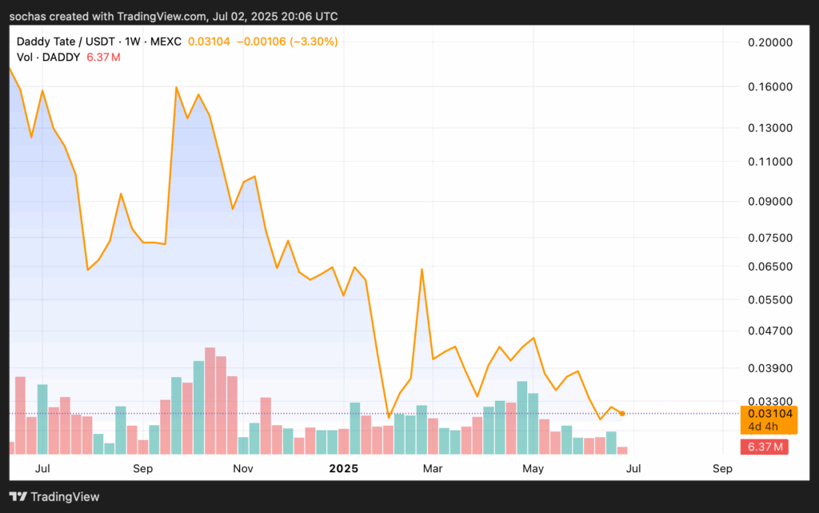
Task: Select the Vol · DADDY indicator label
Action: point(49,58)
